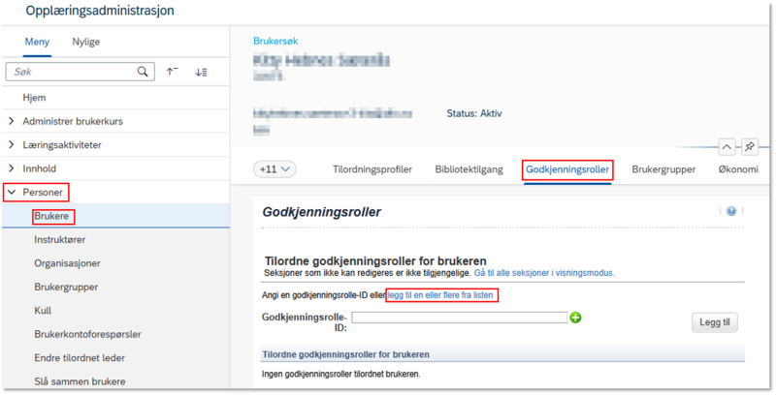Collapse the user header with chevron-up button
776x395 pixels.
click(727, 146)
